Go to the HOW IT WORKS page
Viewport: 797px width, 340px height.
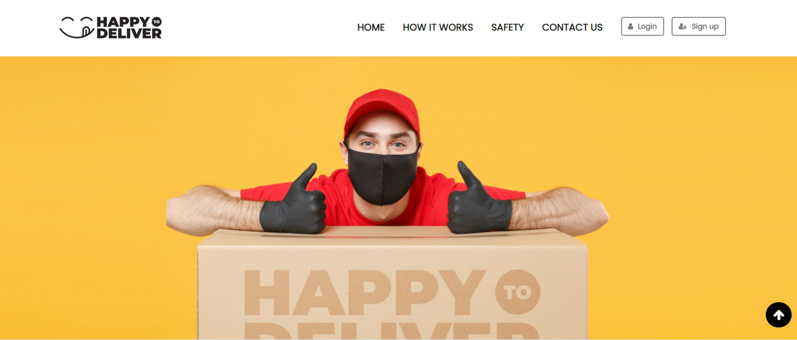click(x=438, y=28)
